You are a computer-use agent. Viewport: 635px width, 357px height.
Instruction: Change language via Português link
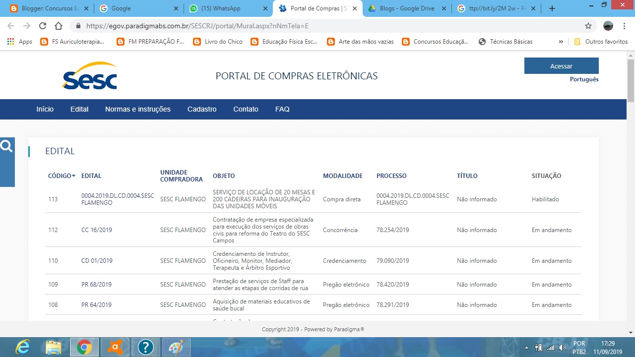click(584, 79)
